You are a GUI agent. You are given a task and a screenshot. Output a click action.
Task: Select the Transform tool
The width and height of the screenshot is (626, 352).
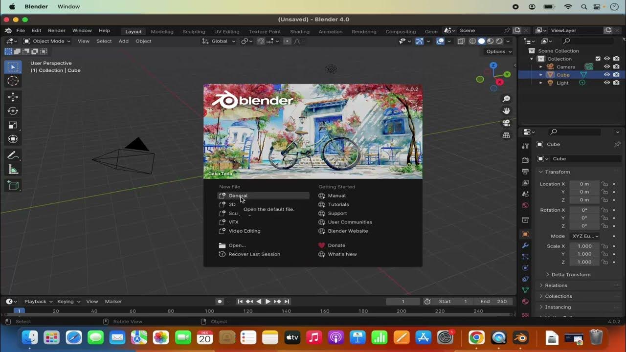[13, 139]
